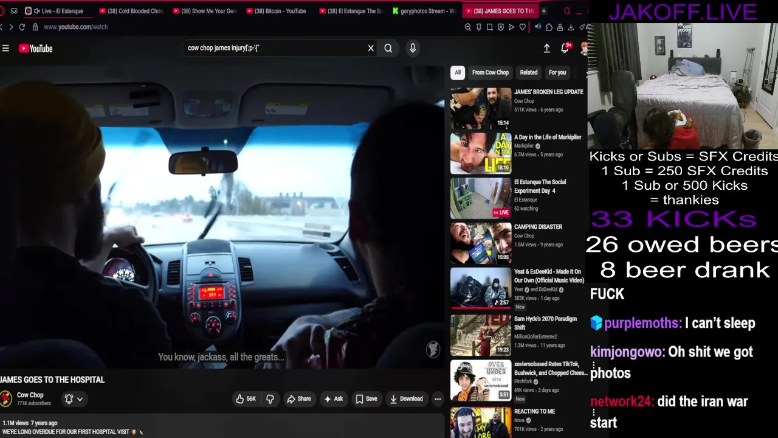The width and height of the screenshot is (778, 438).
Task: Open browser downloads arrow icon
Action: (x=571, y=27)
